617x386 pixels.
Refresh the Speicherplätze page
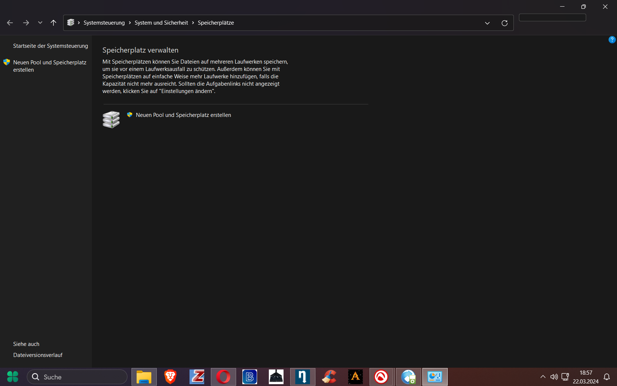504,23
